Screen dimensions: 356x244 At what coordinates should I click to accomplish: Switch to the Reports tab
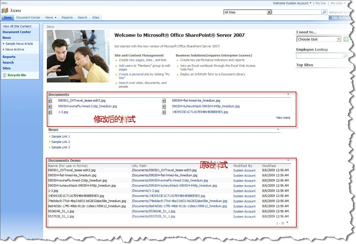(x=67, y=18)
